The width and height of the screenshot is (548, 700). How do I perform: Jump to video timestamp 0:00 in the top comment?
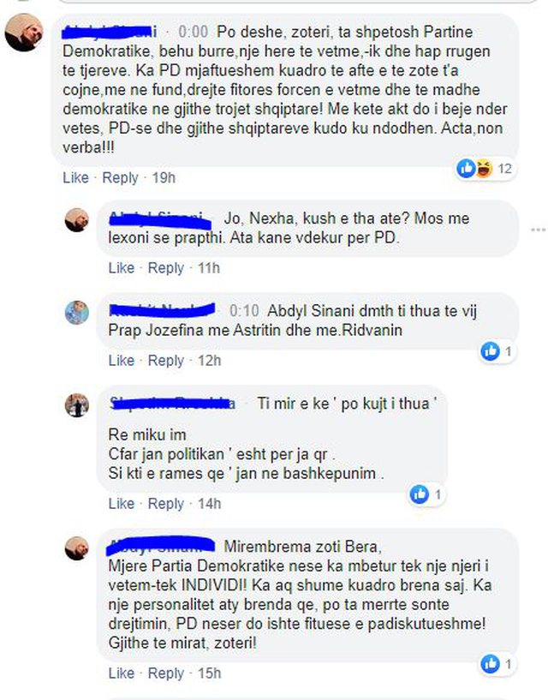[193, 32]
